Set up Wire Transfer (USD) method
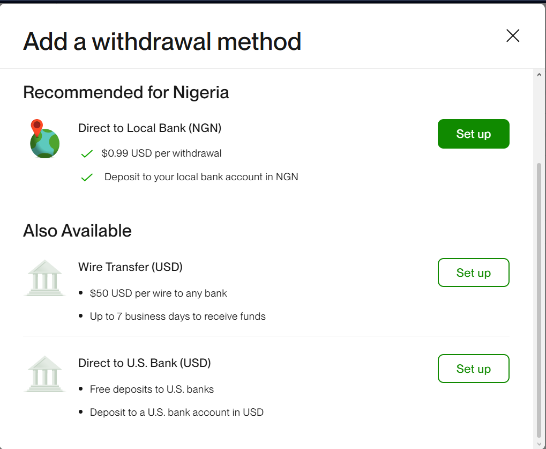546x449 pixels. tap(473, 273)
